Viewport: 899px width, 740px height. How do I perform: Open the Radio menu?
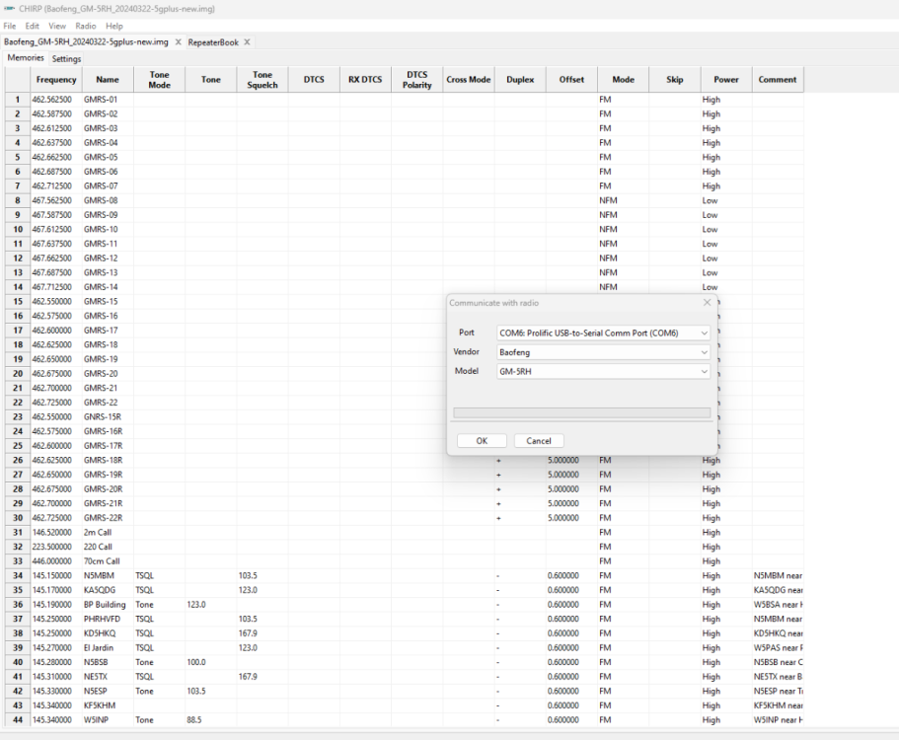86,26
